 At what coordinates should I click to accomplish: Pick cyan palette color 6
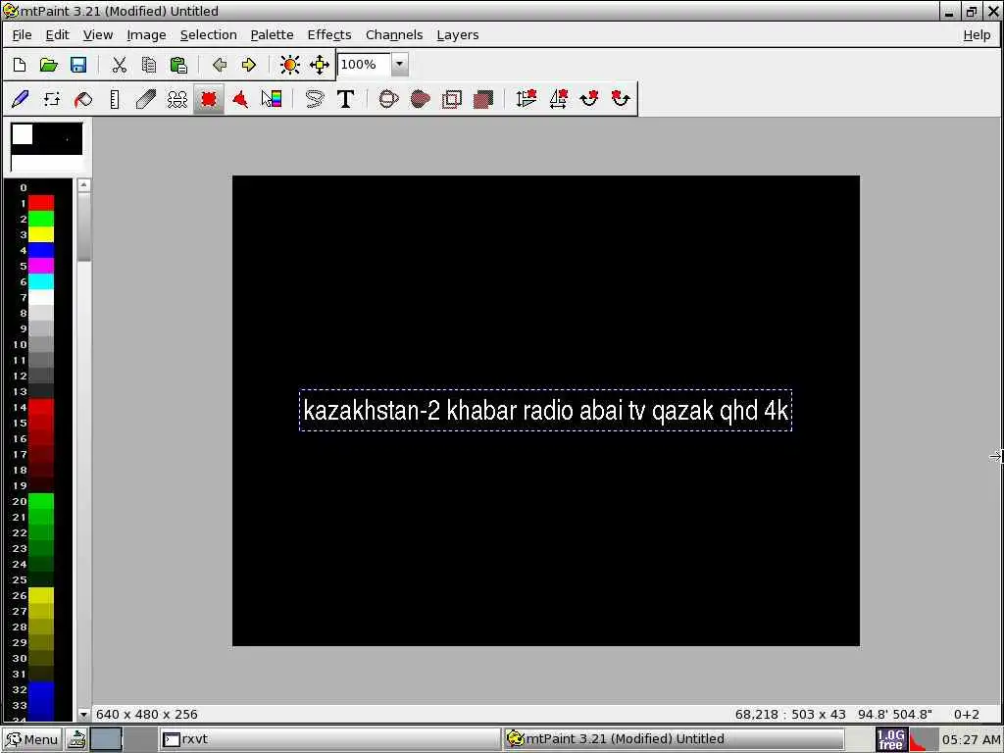pos(41,281)
